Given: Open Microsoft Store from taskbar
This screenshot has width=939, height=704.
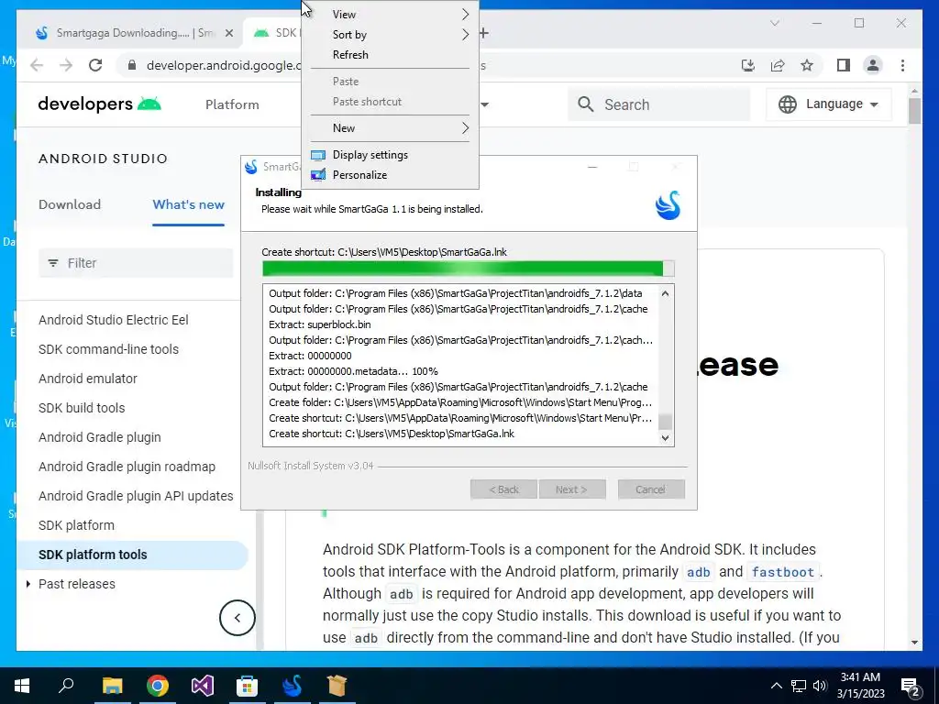Looking at the screenshot, I should 247,686.
